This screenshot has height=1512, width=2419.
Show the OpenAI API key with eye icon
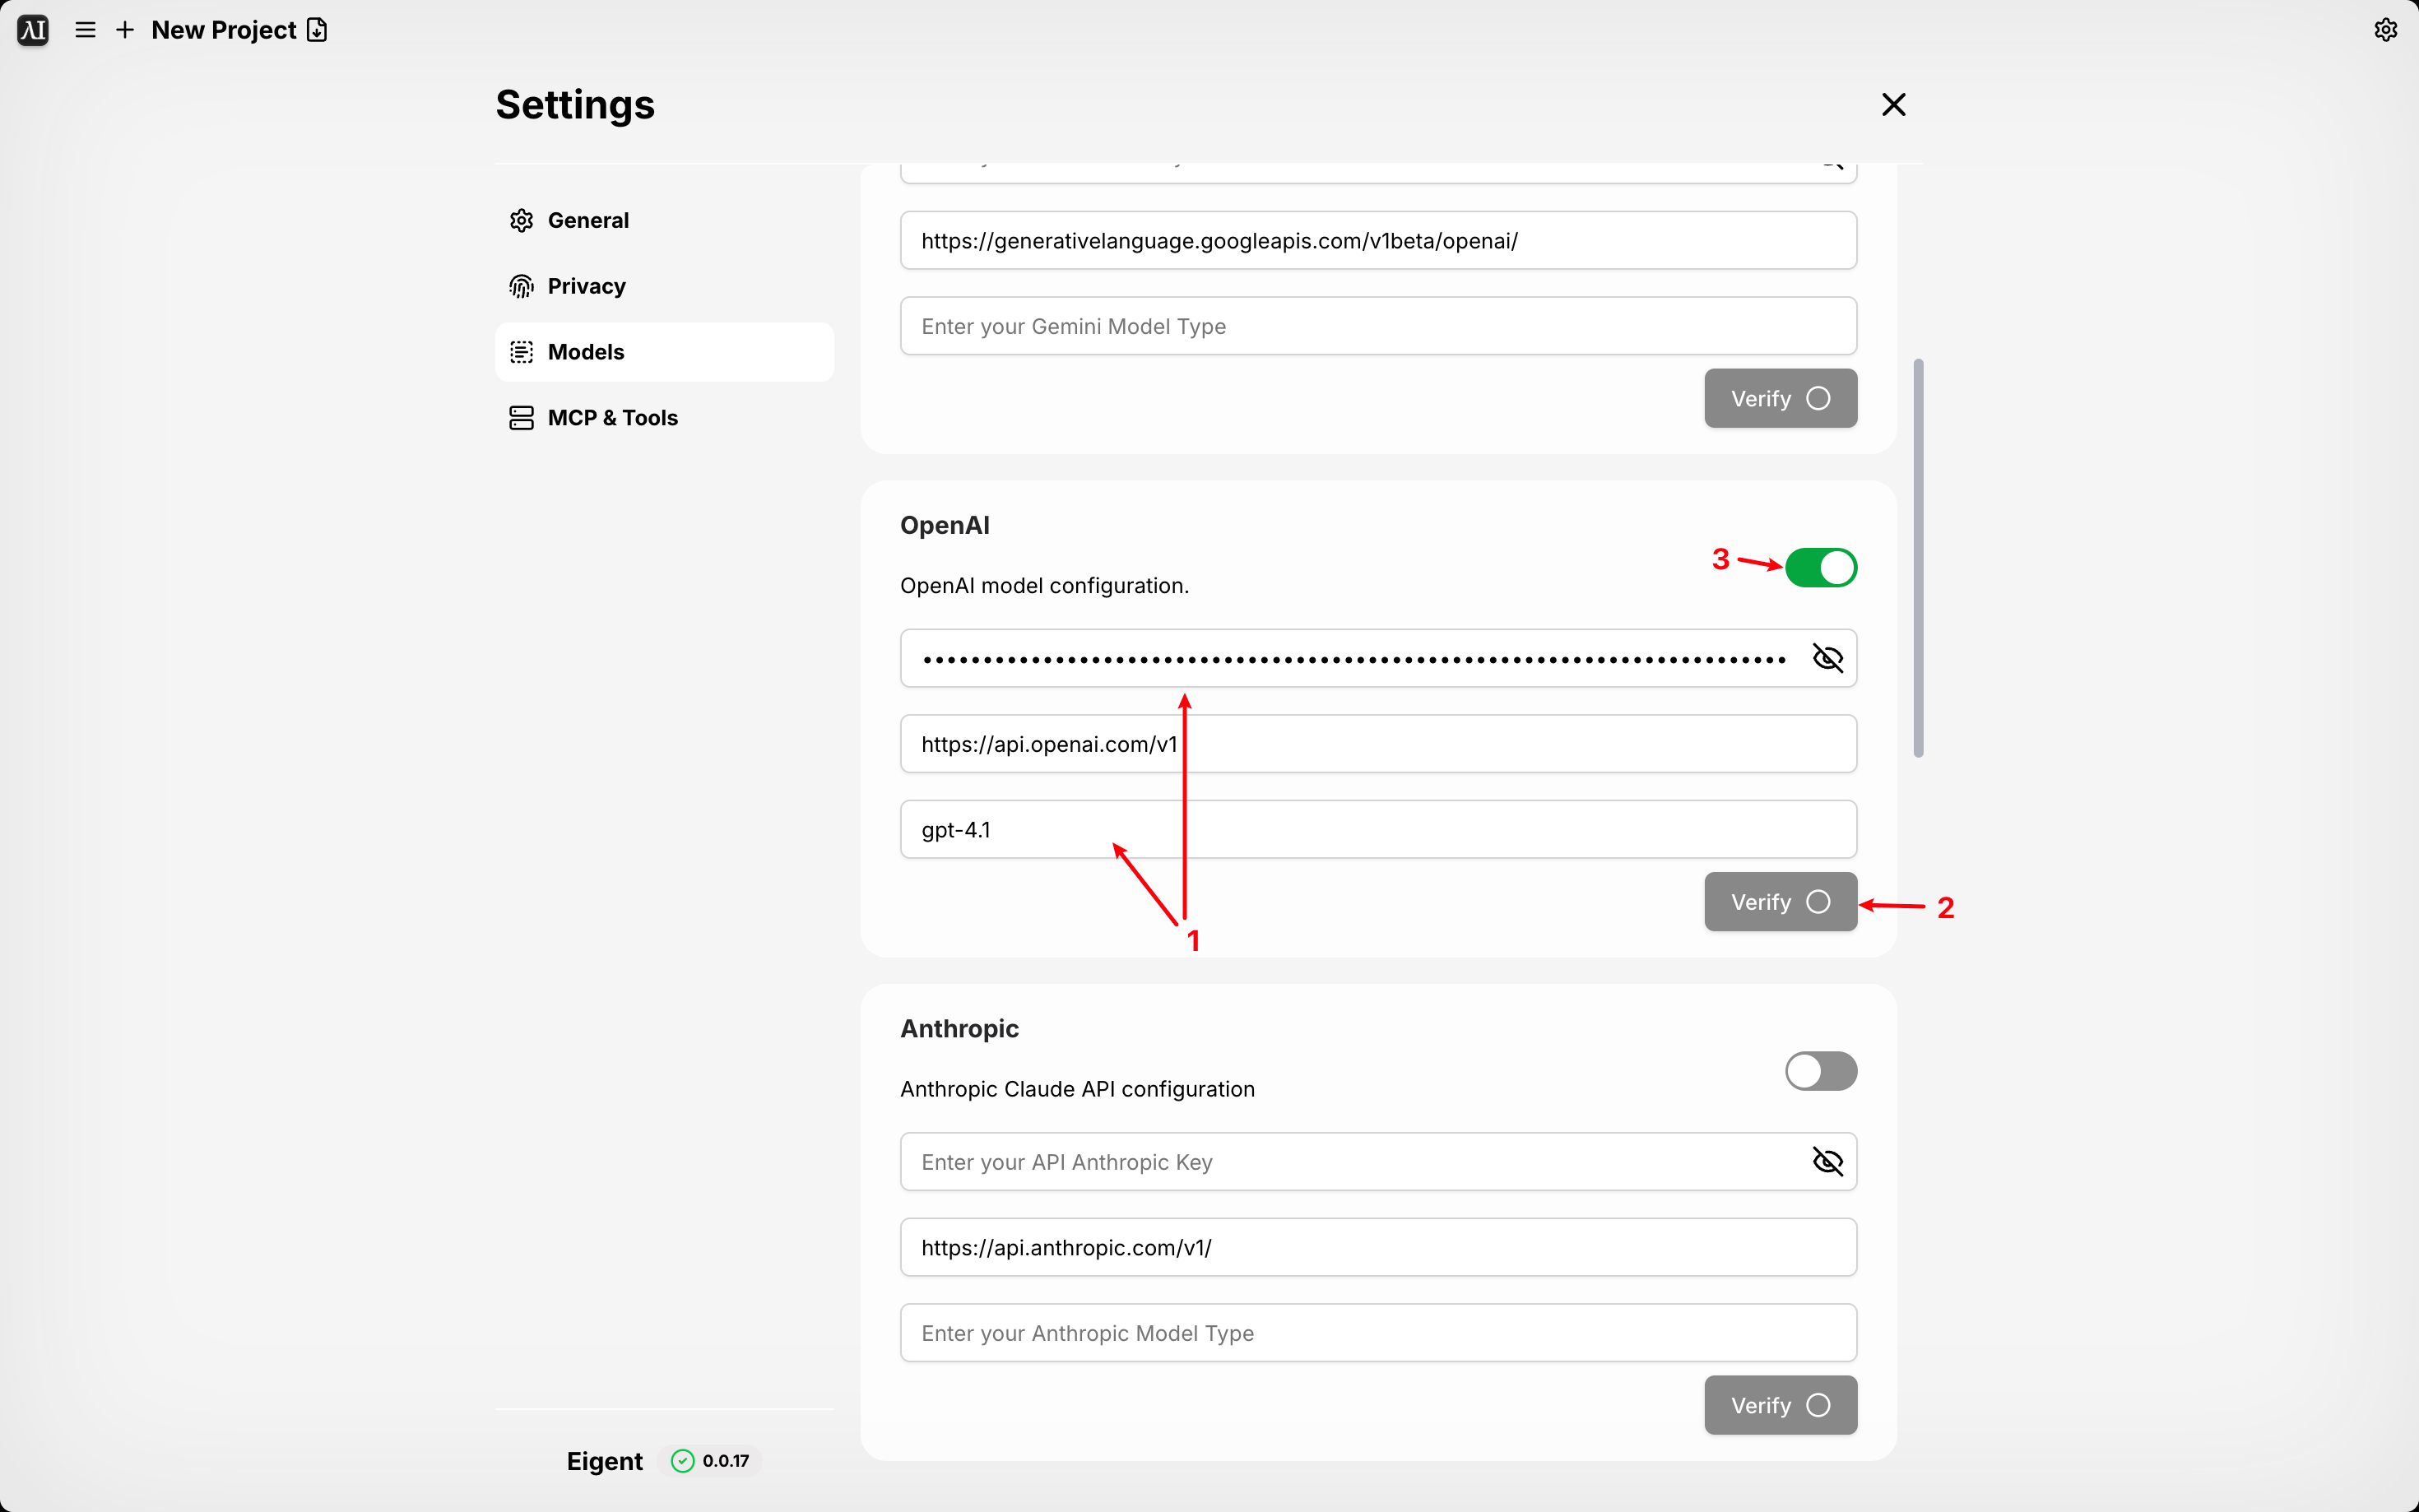pos(1827,658)
